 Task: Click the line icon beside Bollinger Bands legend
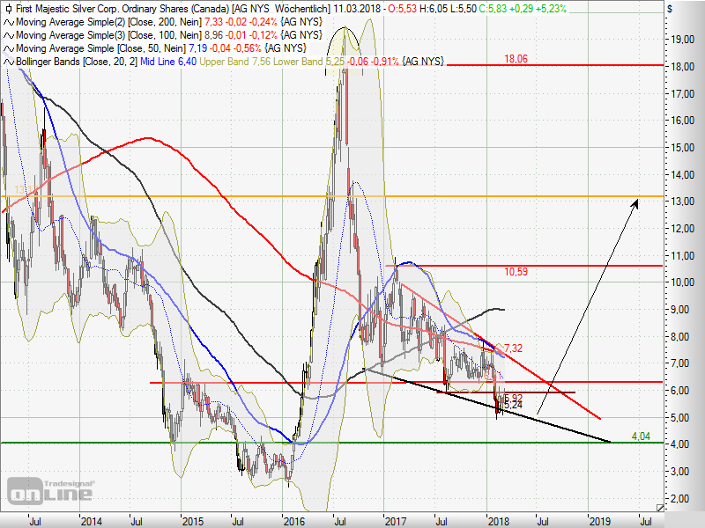[x=9, y=62]
